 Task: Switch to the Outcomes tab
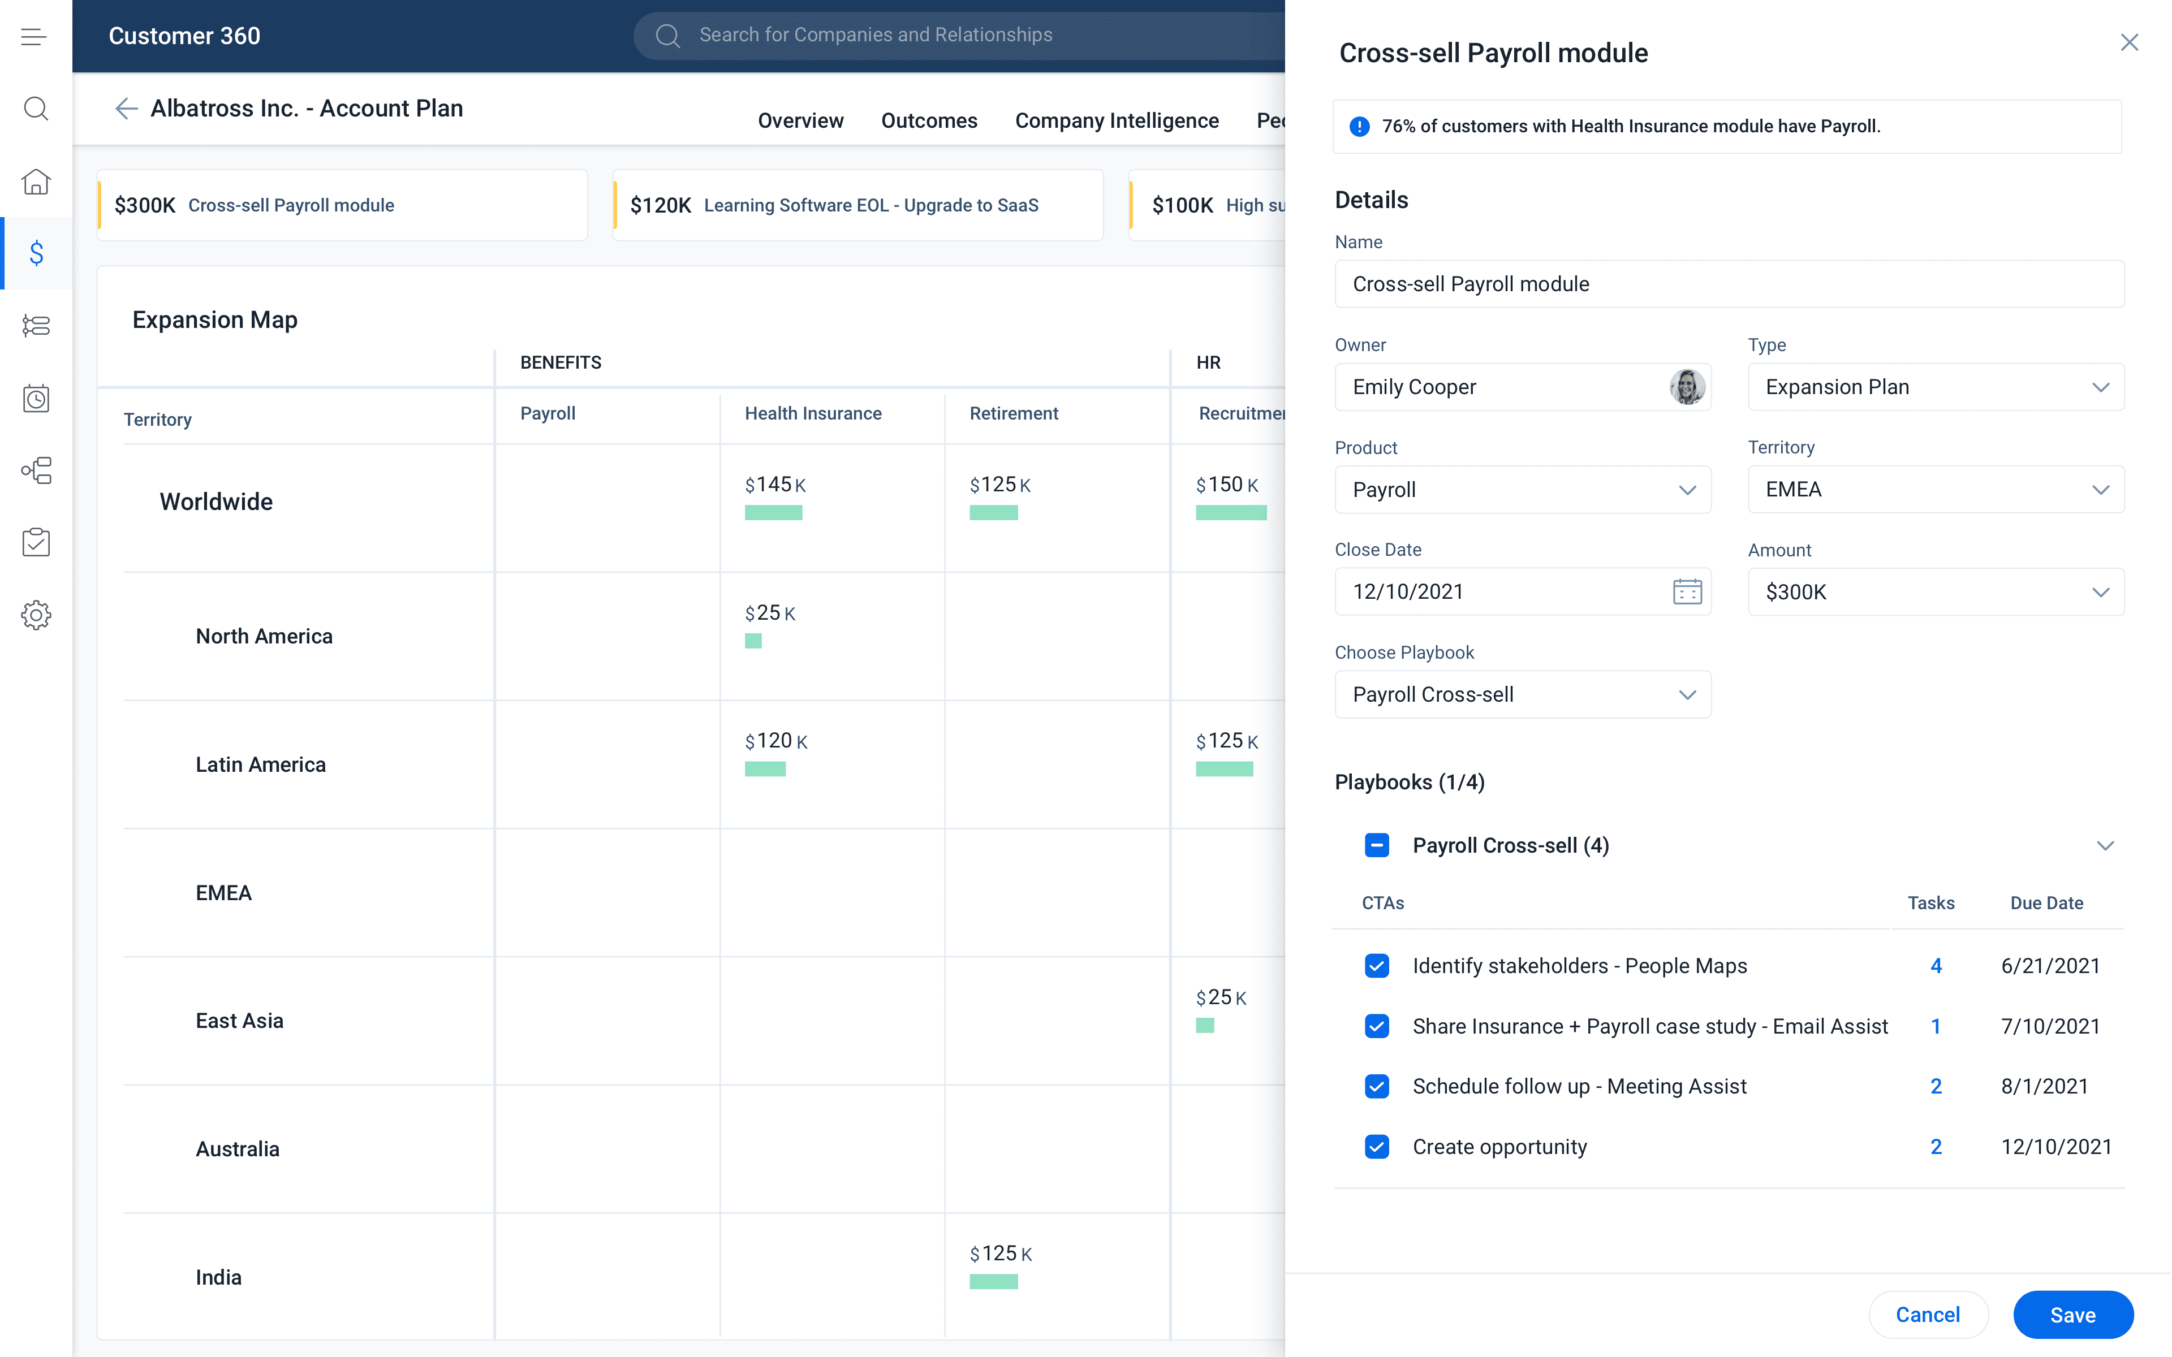[x=929, y=120]
